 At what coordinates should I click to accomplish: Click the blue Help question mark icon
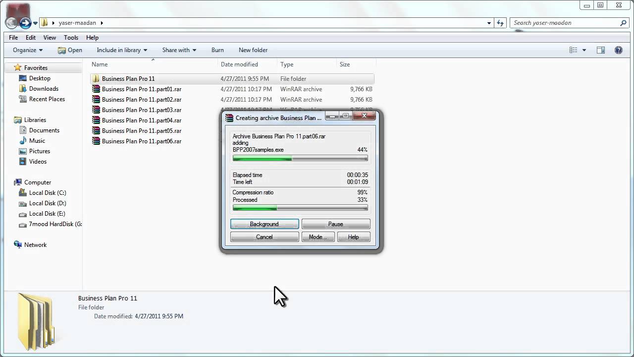tap(619, 50)
